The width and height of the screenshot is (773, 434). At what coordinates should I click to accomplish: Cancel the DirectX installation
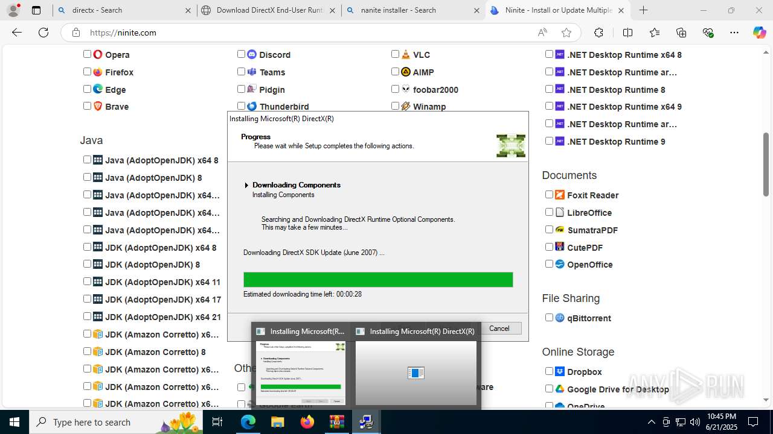pos(499,329)
